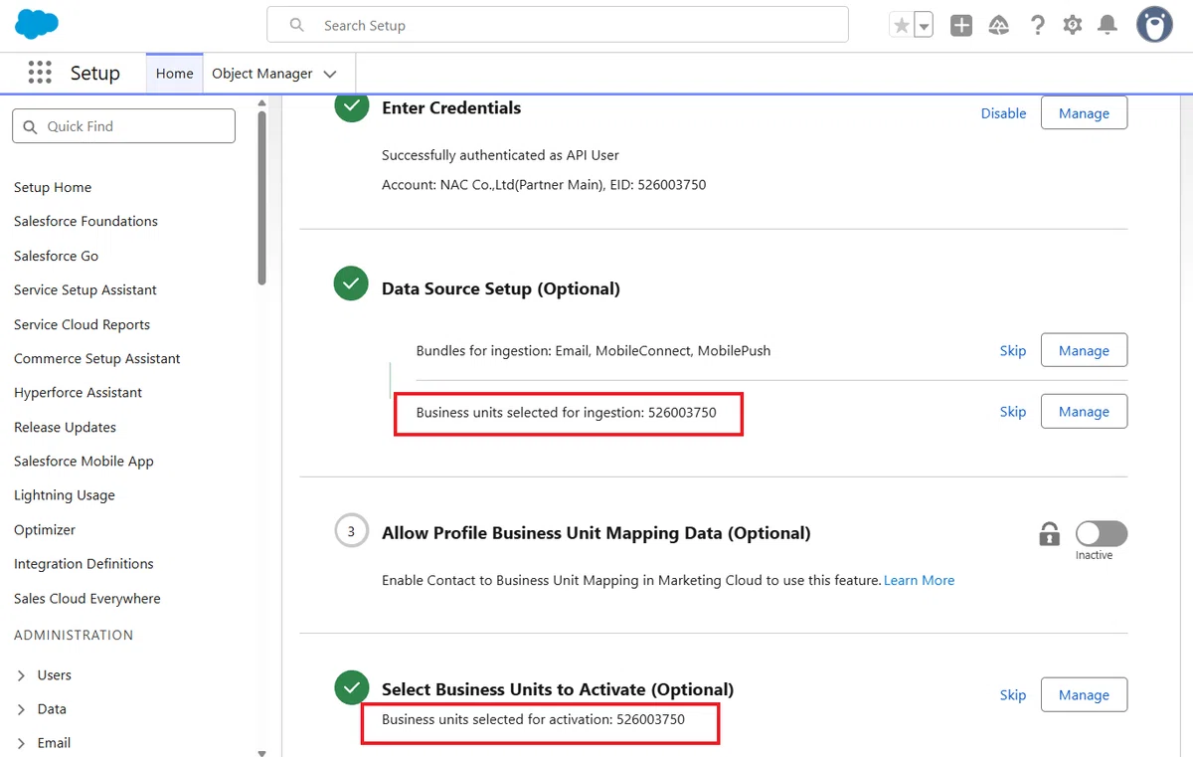Open the Global Actions plus icon
Viewport: 1193px width, 757px height.
click(x=961, y=26)
